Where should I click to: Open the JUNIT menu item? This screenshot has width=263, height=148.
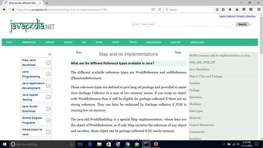[116, 42]
